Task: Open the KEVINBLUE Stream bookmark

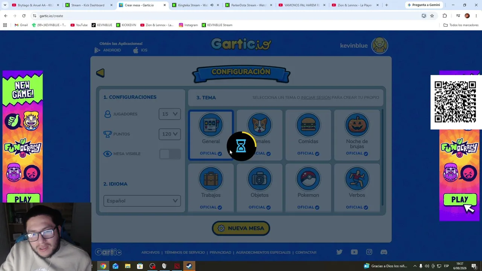Action: [217, 25]
